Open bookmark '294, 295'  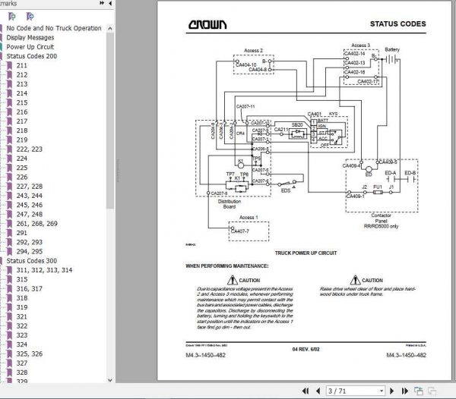(30, 251)
